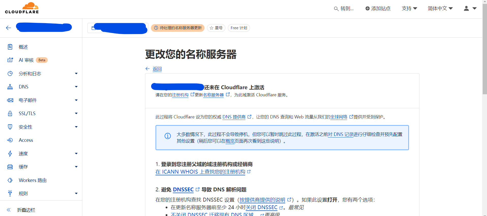Screen dimensions: 487x216
Task: Click the user account avatar icon
Action: 466,8
